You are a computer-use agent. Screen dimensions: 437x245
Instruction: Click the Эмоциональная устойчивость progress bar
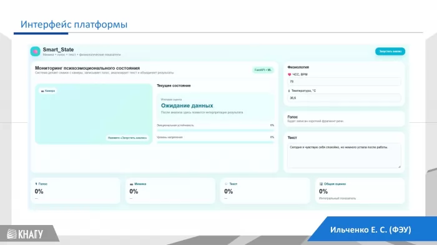215,130
